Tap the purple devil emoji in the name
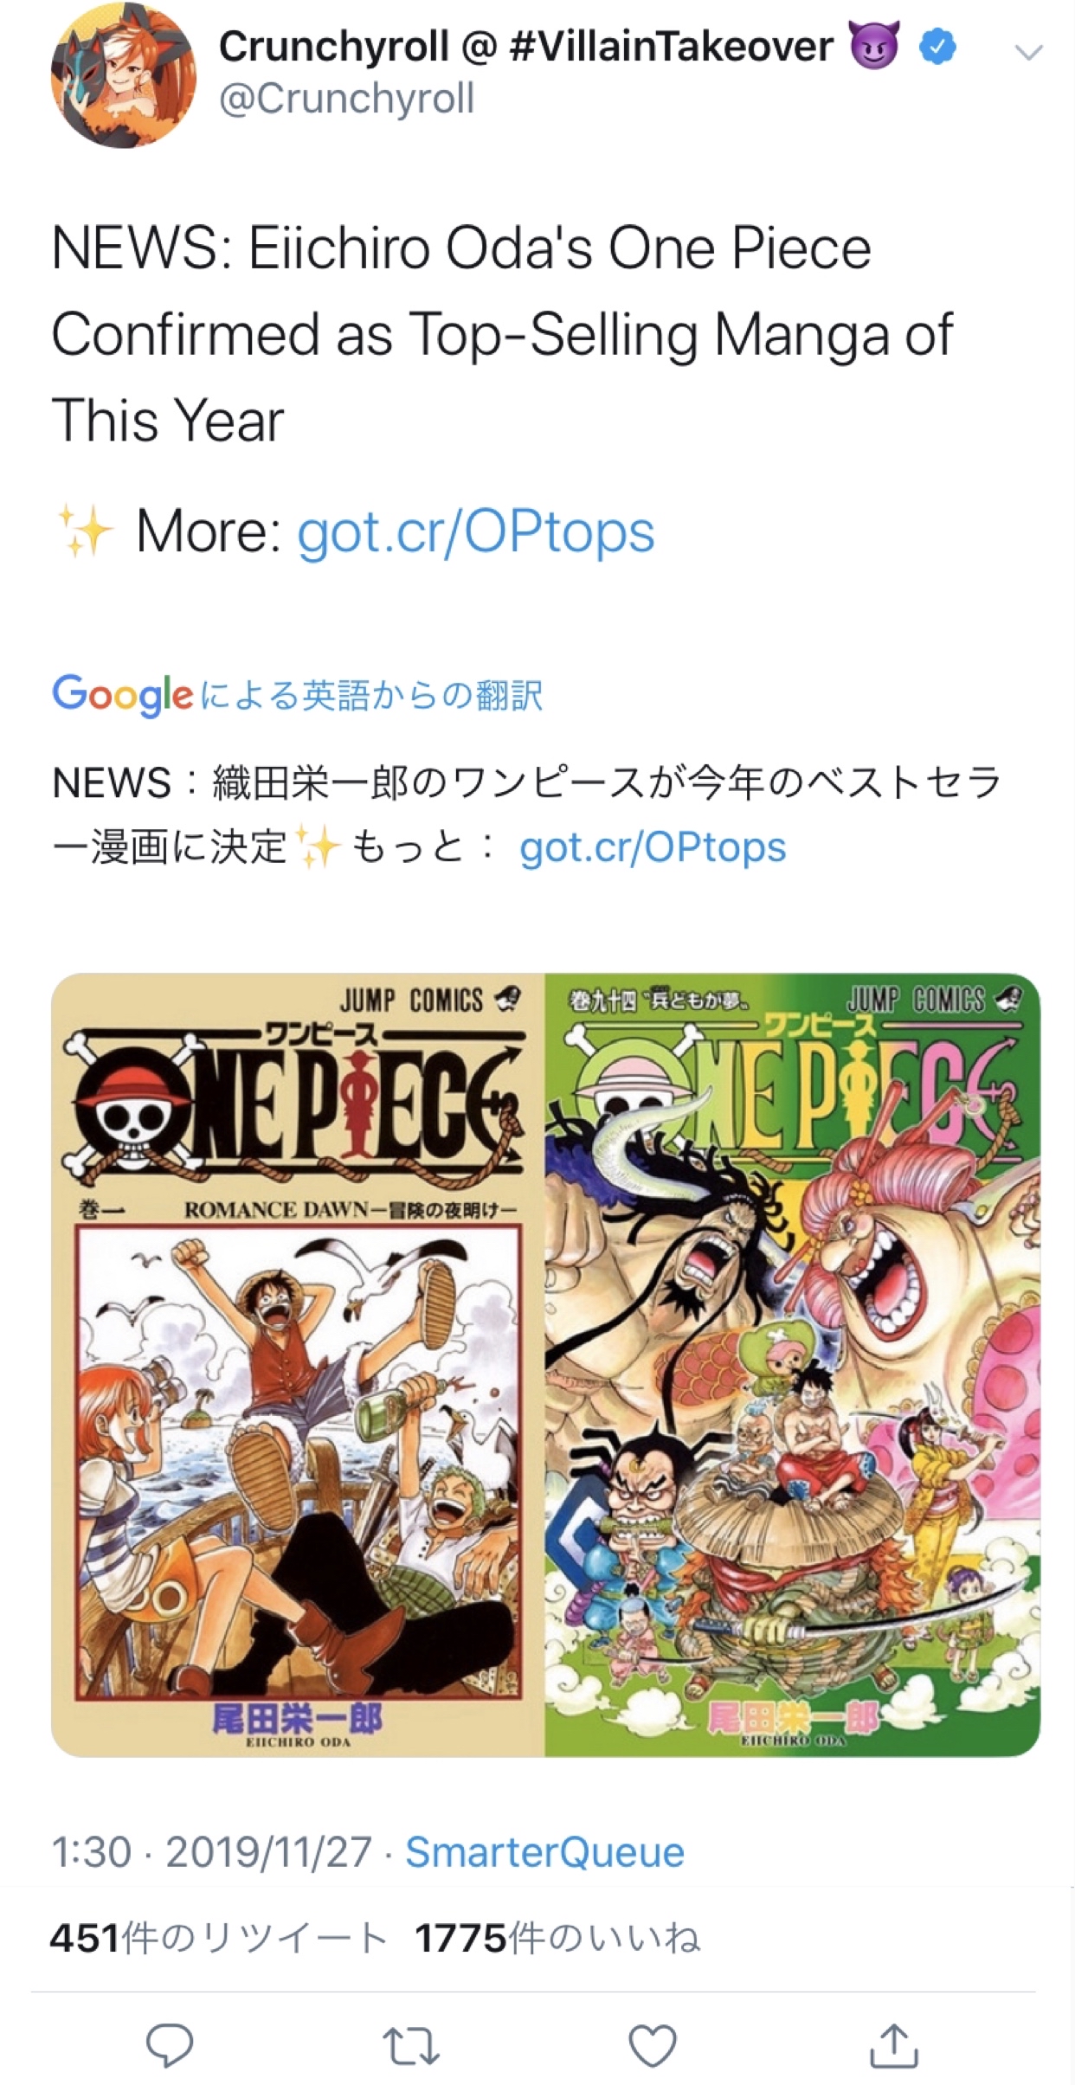The height and width of the screenshot is (2085, 1075). coord(875,46)
